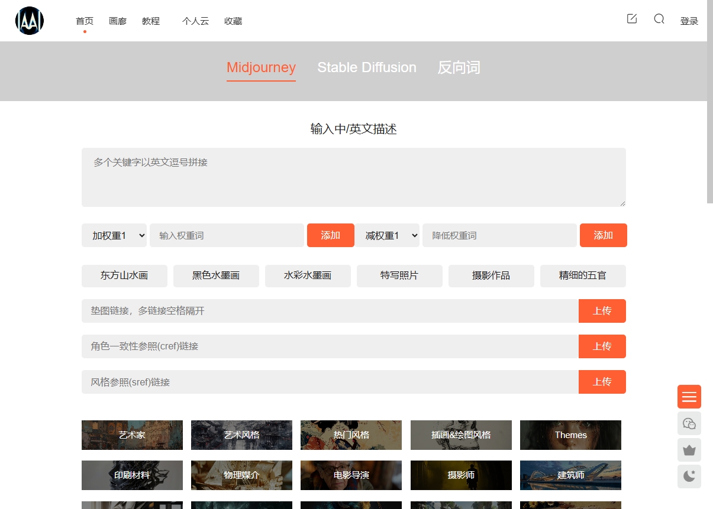Open 收藏 nav item

click(233, 21)
